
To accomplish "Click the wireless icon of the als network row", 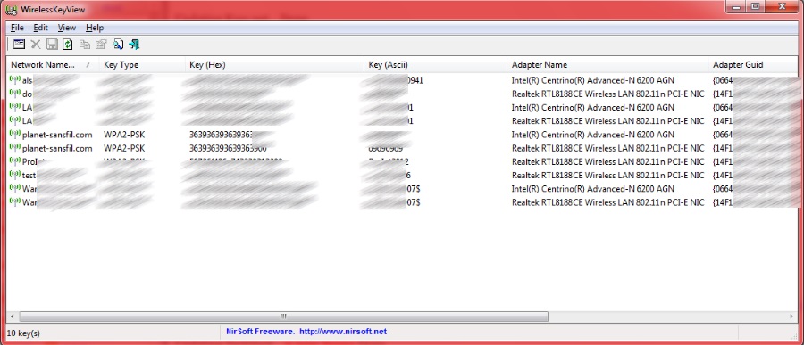I will click(x=15, y=80).
